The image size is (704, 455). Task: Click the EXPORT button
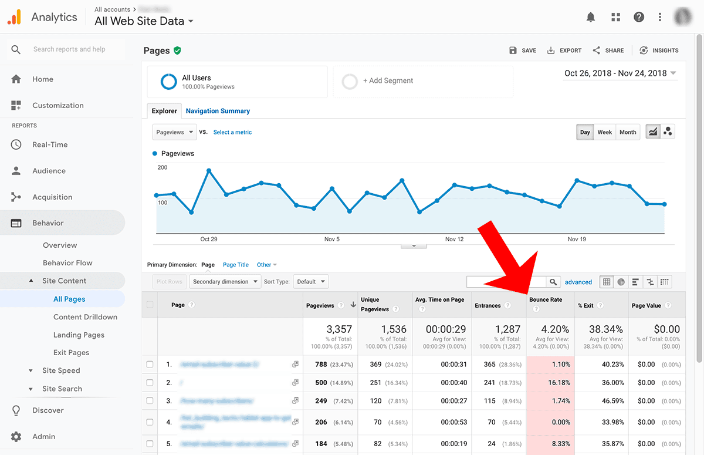point(564,50)
